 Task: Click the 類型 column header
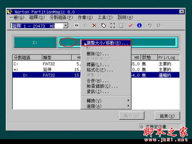point(57,58)
